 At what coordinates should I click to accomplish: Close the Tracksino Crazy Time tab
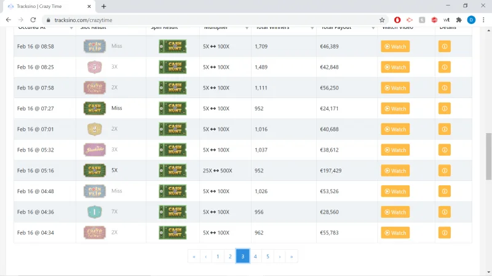89,6
